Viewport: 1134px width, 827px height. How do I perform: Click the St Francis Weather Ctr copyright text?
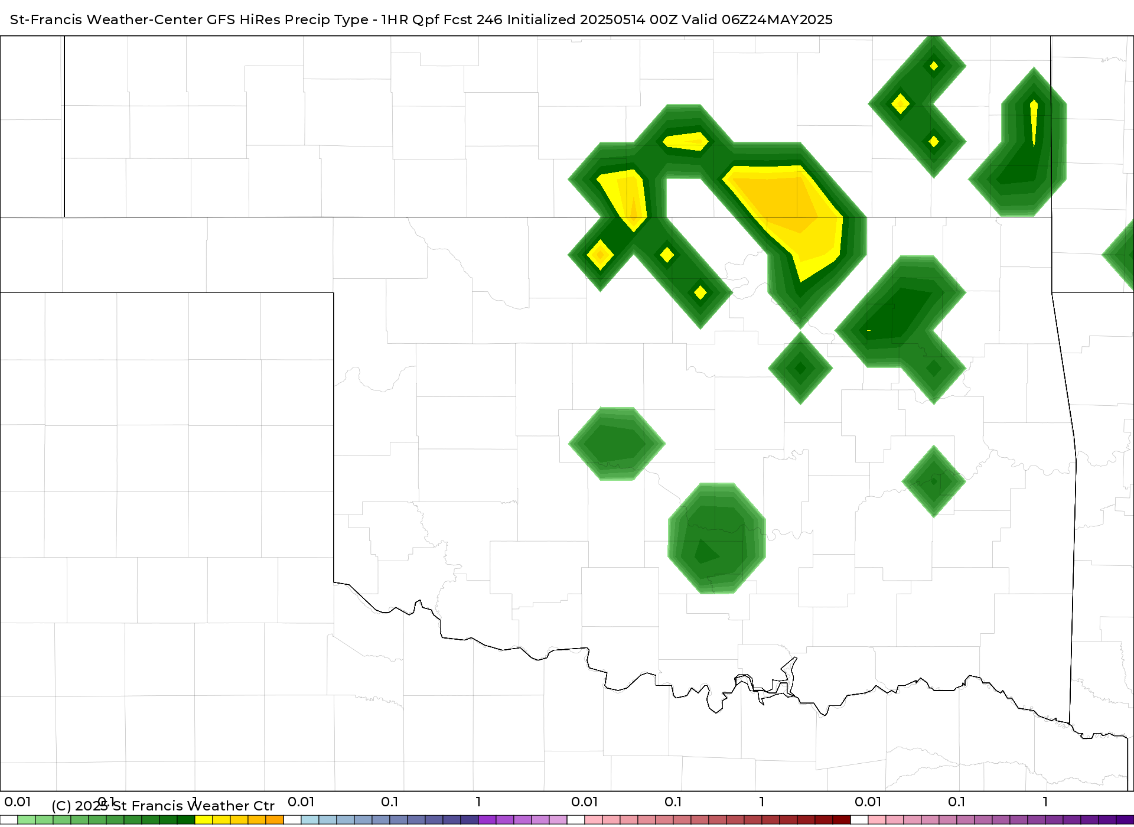pyautogui.click(x=163, y=806)
